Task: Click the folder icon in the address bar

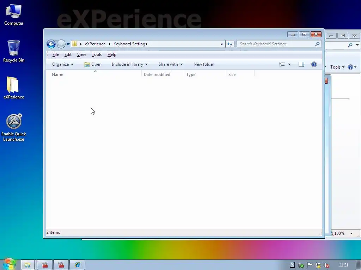Action: tap(74, 44)
